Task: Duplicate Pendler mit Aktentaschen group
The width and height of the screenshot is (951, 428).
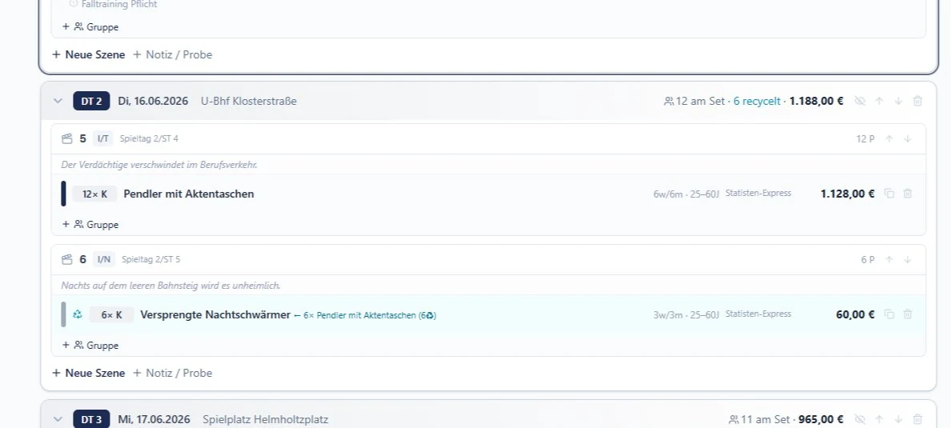Action: click(x=889, y=194)
